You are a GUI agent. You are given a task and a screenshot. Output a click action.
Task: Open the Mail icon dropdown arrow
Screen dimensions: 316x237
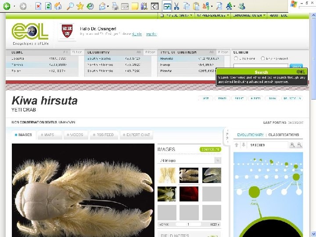tap(108, 7)
